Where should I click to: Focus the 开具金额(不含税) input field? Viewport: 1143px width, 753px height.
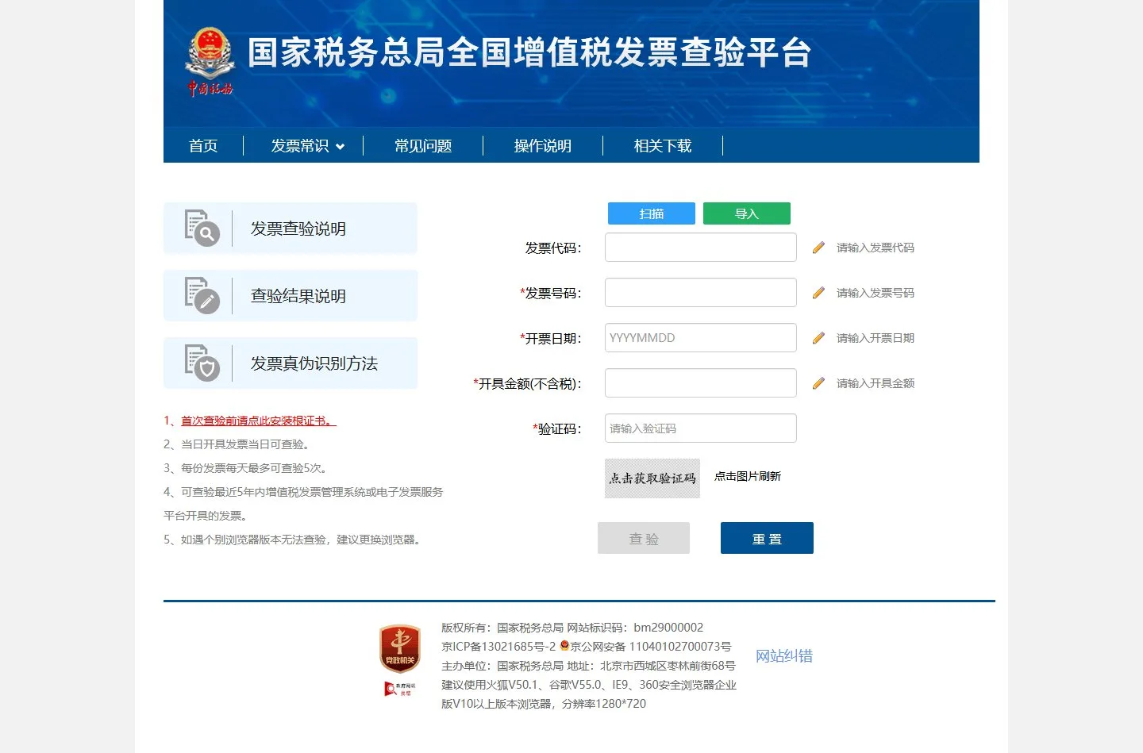(x=701, y=383)
